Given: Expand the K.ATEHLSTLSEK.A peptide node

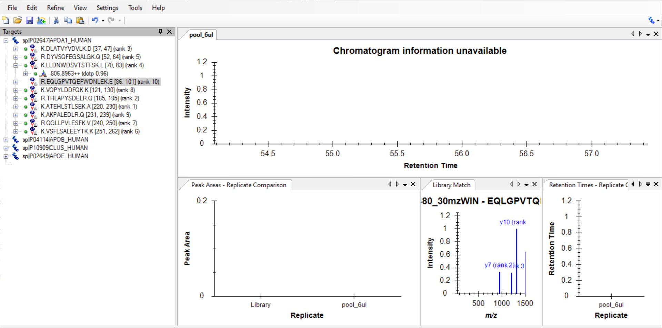Looking at the screenshot, I should (16, 107).
